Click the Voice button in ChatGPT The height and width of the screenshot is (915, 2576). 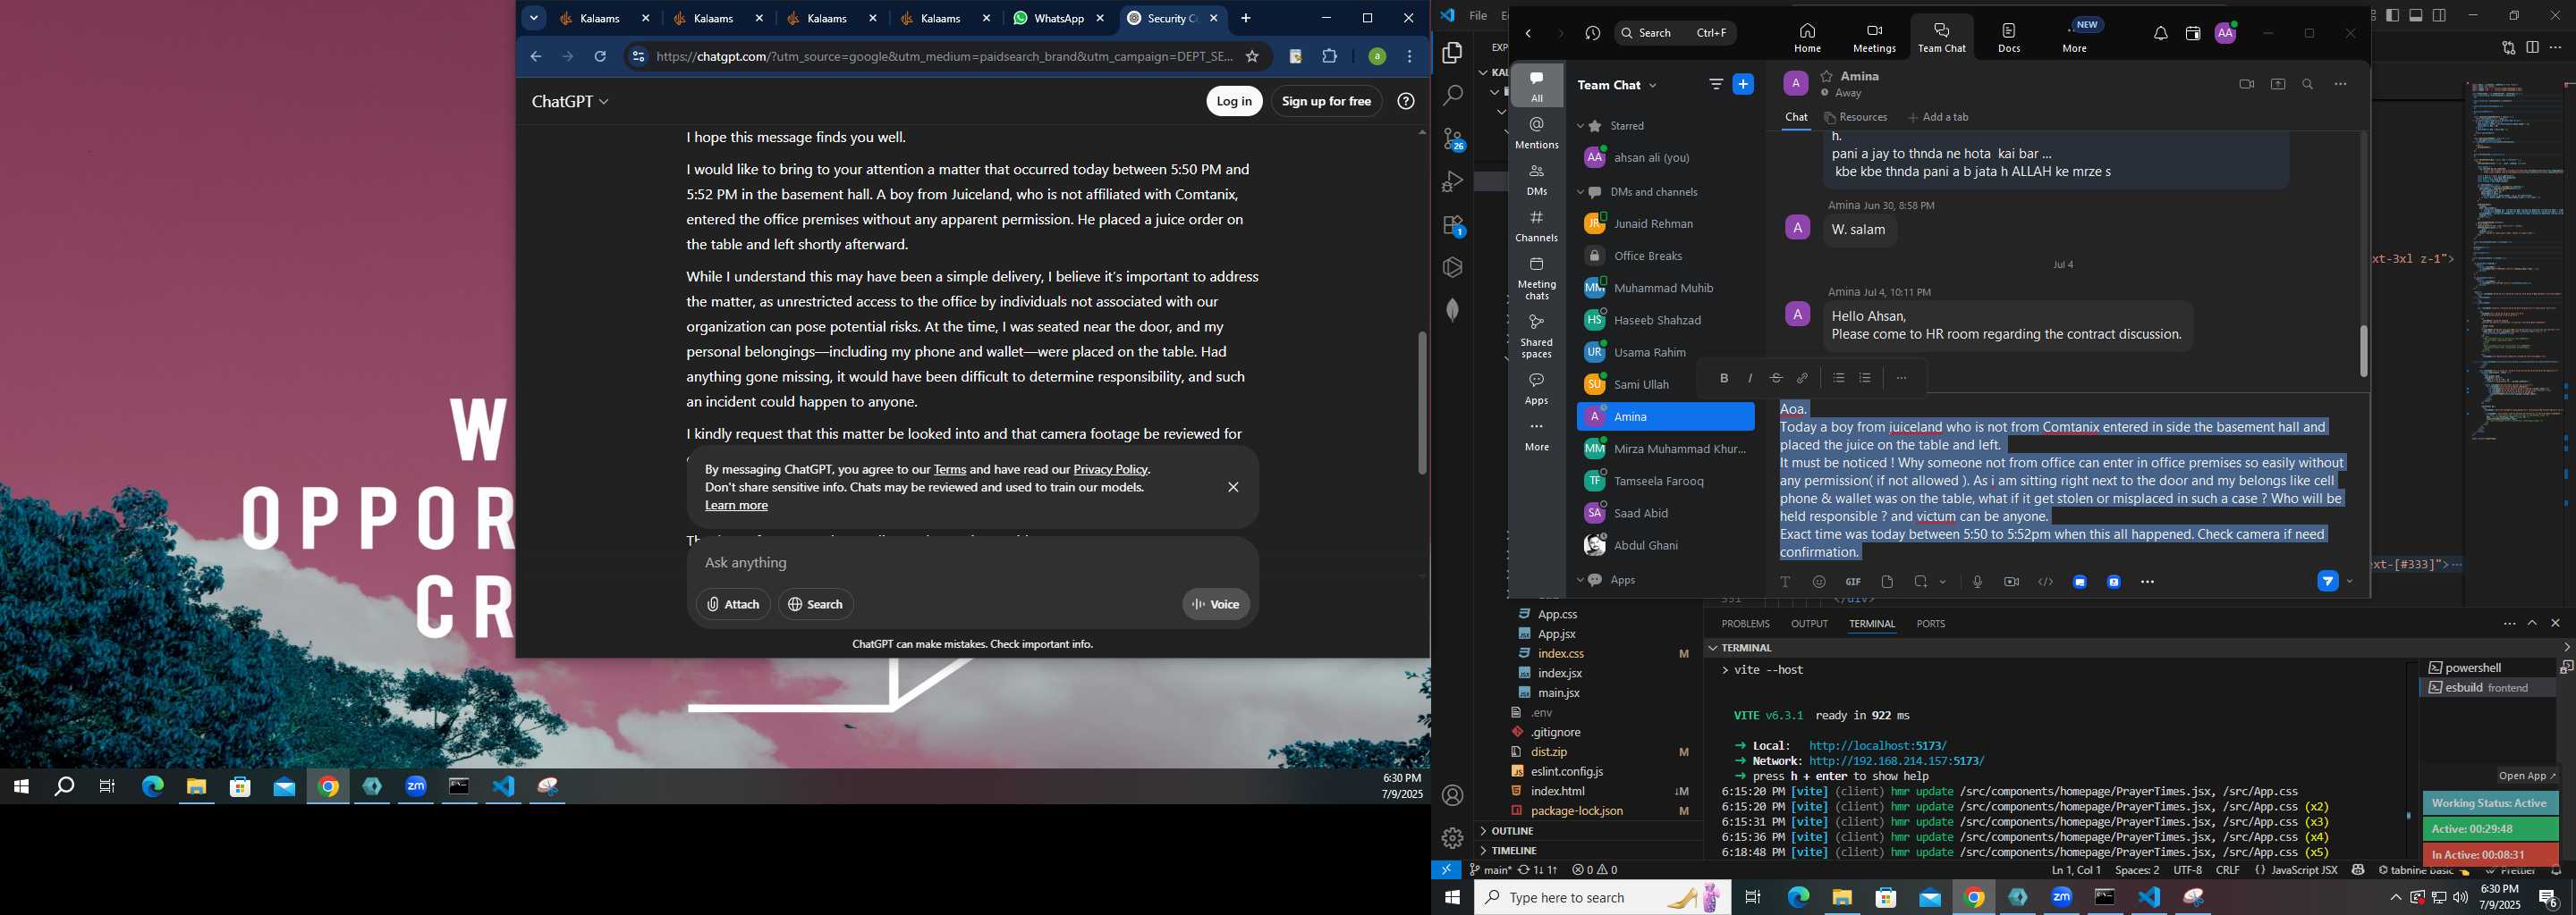[x=1216, y=603]
